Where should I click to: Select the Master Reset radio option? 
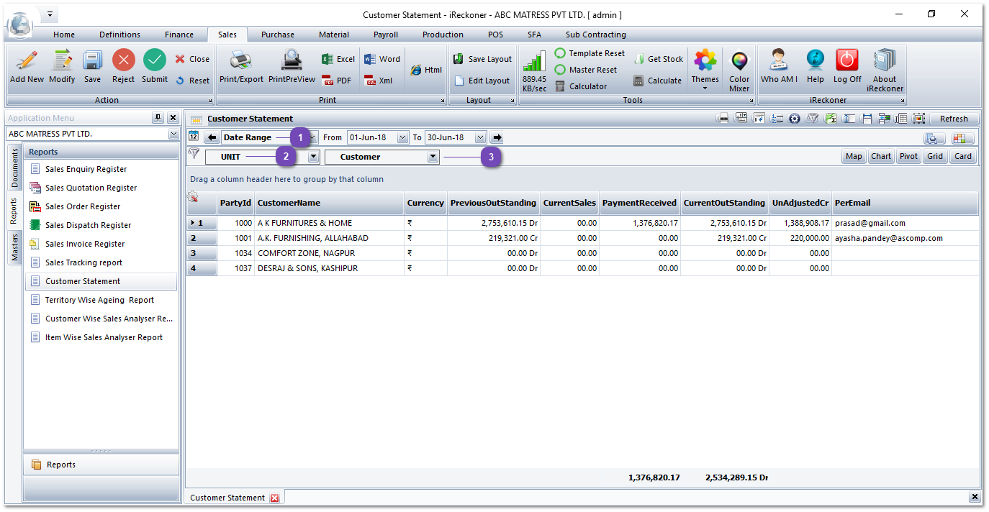560,70
